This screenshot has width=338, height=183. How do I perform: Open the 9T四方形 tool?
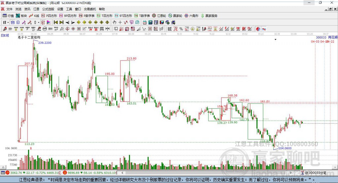point(123,16)
